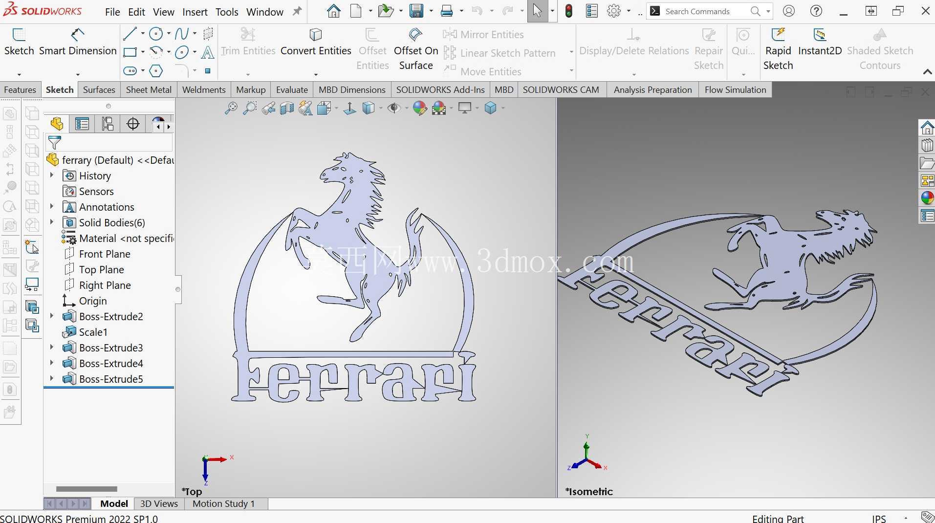Screen dimensions: 935x523
Task: Switch to the Features tab
Action: (x=20, y=90)
